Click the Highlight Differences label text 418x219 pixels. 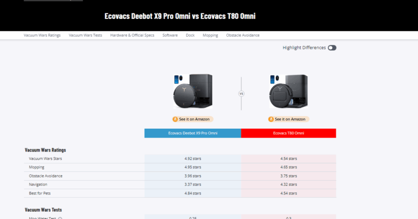pos(304,48)
